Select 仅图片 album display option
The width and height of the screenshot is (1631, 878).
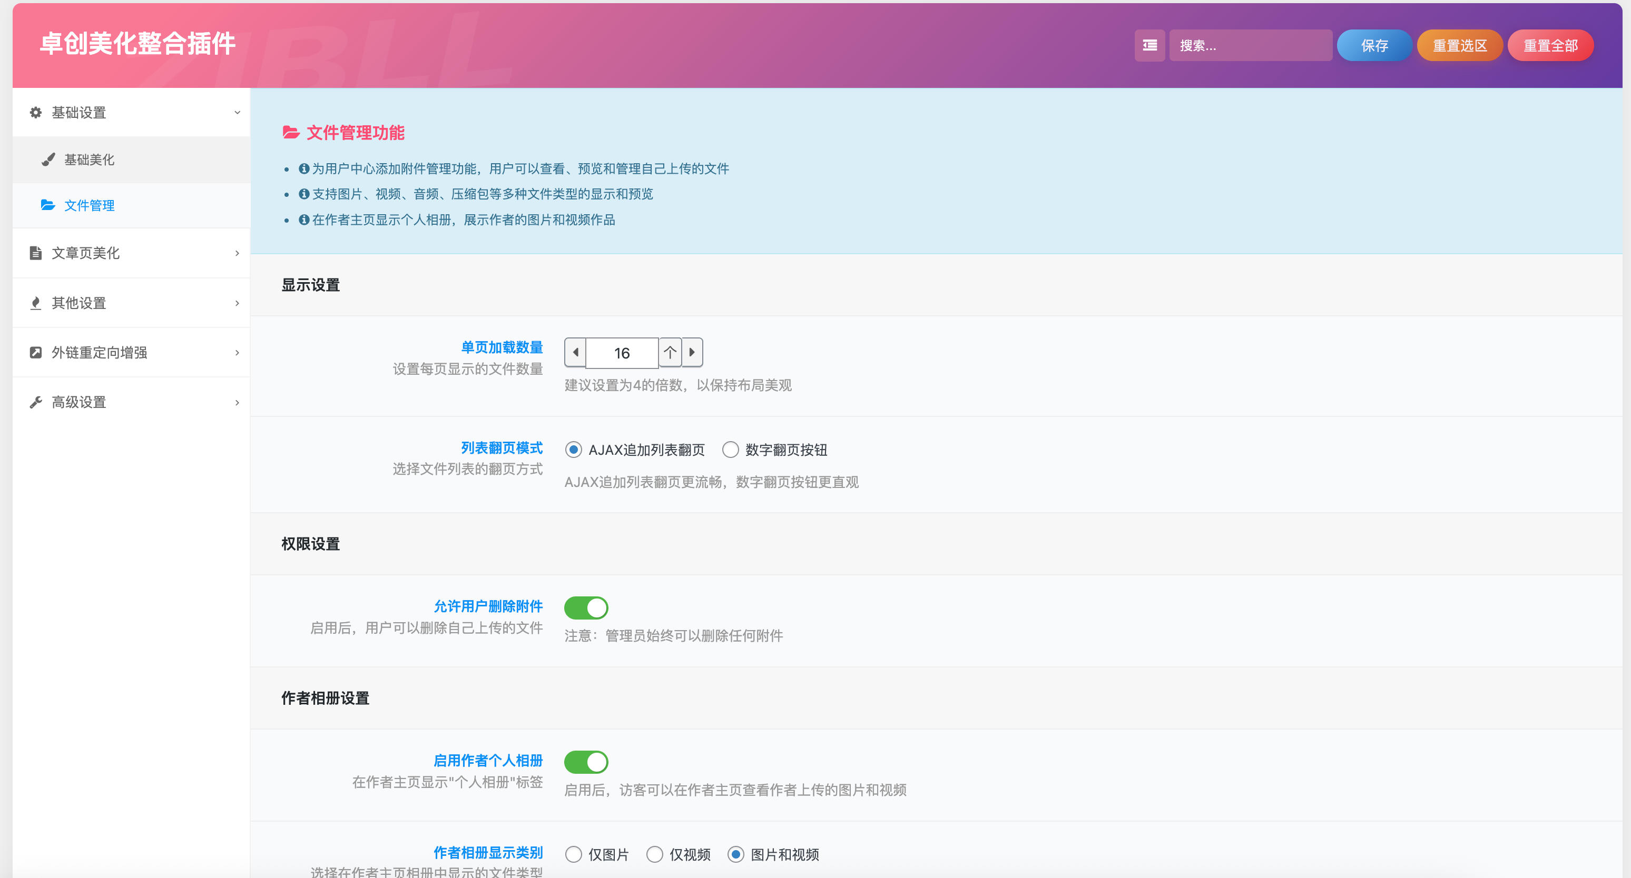pyautogui.click(x=574, y=855)
